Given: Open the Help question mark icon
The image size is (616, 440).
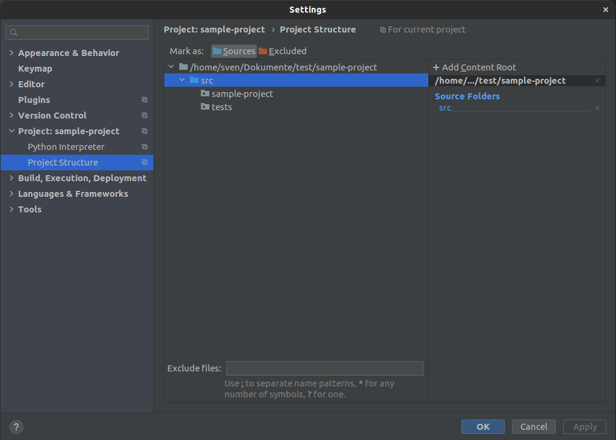Looking at the screenshot, I should pyautogui.click(x=16, y=427).
